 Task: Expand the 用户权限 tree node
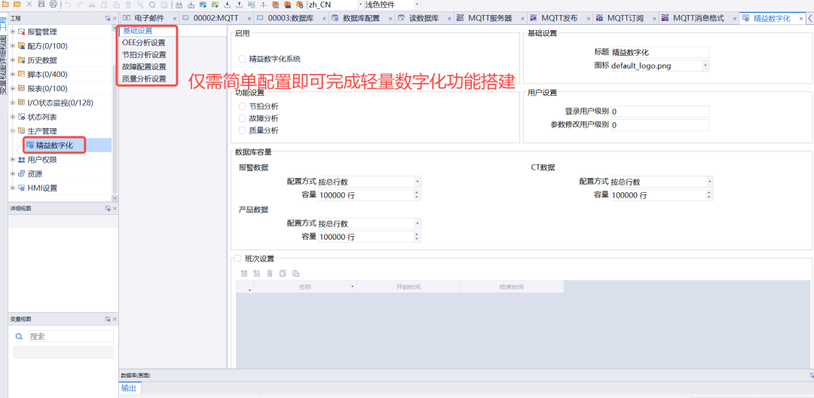pos(13,160)
